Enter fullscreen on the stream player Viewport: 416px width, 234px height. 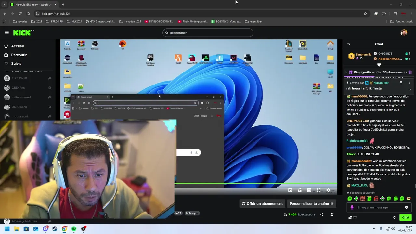[318, 190]
